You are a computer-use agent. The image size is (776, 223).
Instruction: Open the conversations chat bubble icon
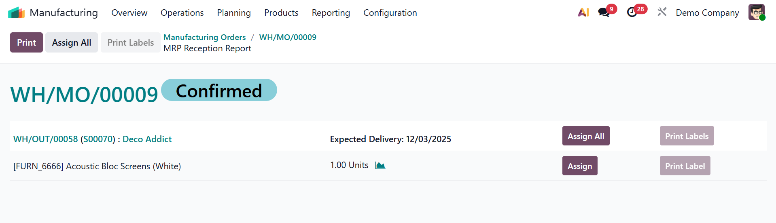604,13
